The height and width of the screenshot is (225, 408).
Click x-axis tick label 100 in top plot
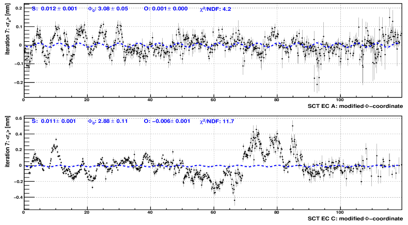click(340, 100)
